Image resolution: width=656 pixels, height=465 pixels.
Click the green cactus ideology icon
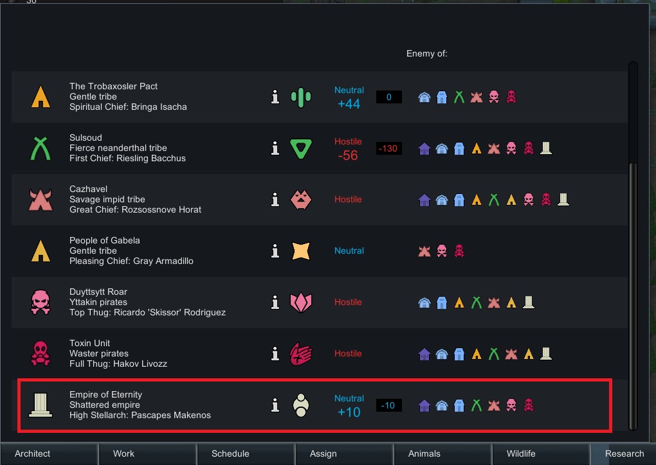pyautogui.click(x=300, y=97)
